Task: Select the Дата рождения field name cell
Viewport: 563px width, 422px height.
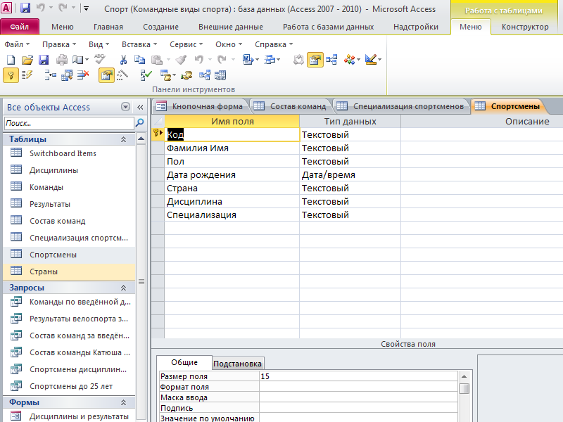Action: click(232, 174)
